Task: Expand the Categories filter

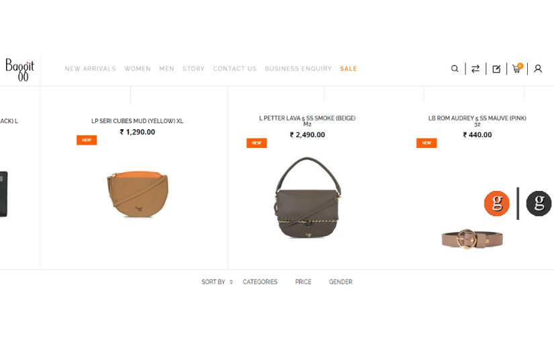Action: (260, 282)
